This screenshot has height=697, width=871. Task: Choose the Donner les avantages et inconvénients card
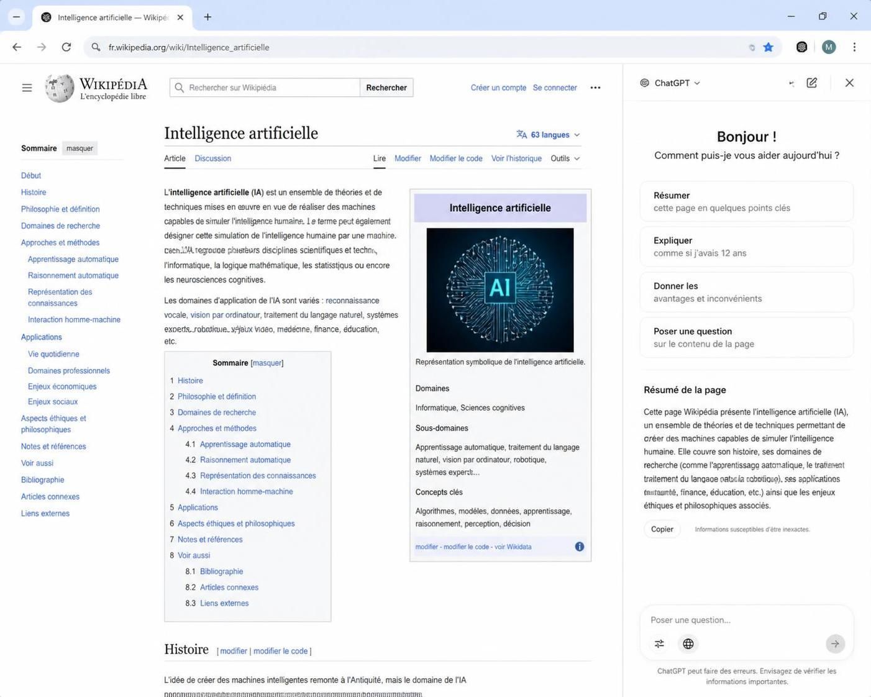[x=746, y=292]
